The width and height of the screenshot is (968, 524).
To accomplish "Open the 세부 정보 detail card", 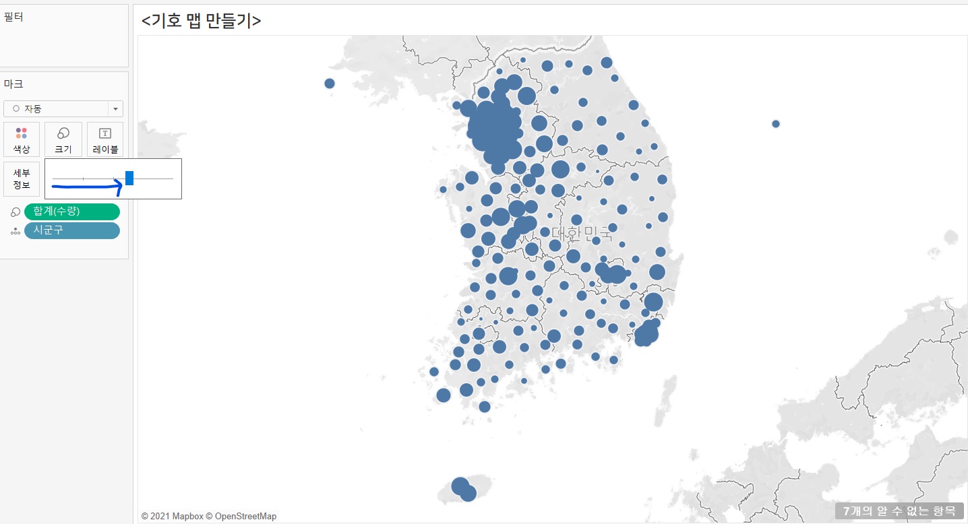I will point(22,178).
